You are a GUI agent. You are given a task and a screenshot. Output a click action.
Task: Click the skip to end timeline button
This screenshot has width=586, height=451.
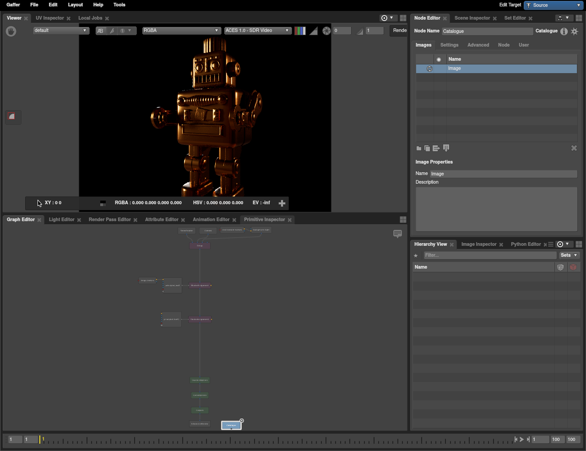528,439
